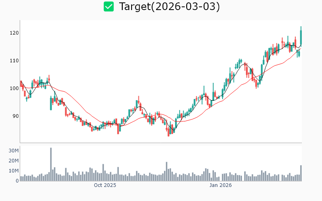Image resolution: width=322 pixels, height=201 pixels.
Task: Click the Target(2026-03-03) chart title
Action: tap(169, 7)
